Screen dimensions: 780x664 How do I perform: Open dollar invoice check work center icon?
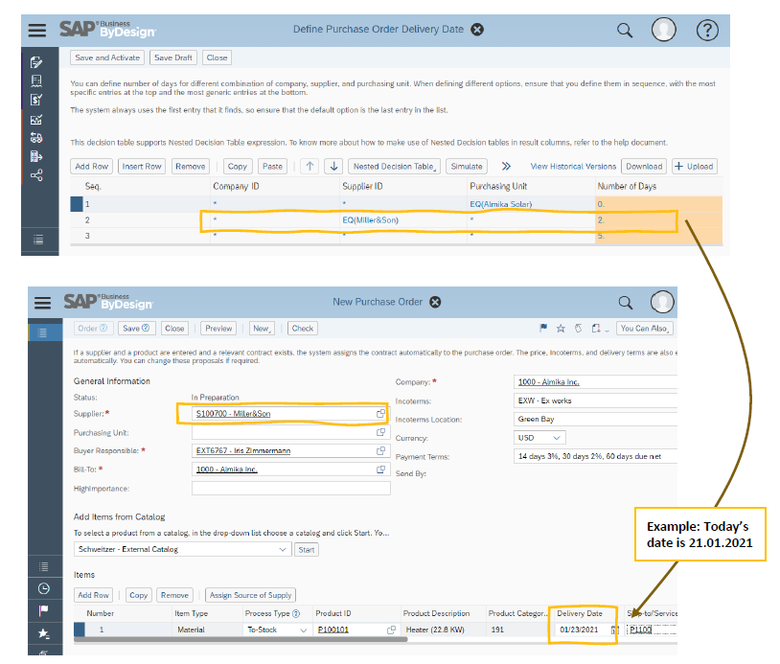pos(36,100)
